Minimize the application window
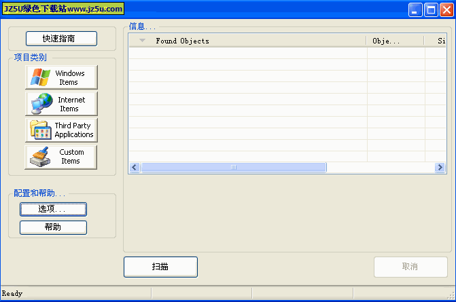Screen dimensions: 456x302 [x=415, y=10]
